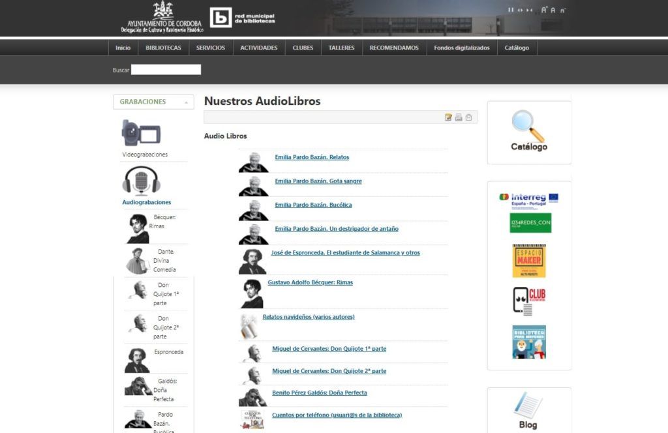This screenshot has width=668, height=433.
Task: Click Bécquer portrait thumbnail in sidebar
Action: [138, 229]
